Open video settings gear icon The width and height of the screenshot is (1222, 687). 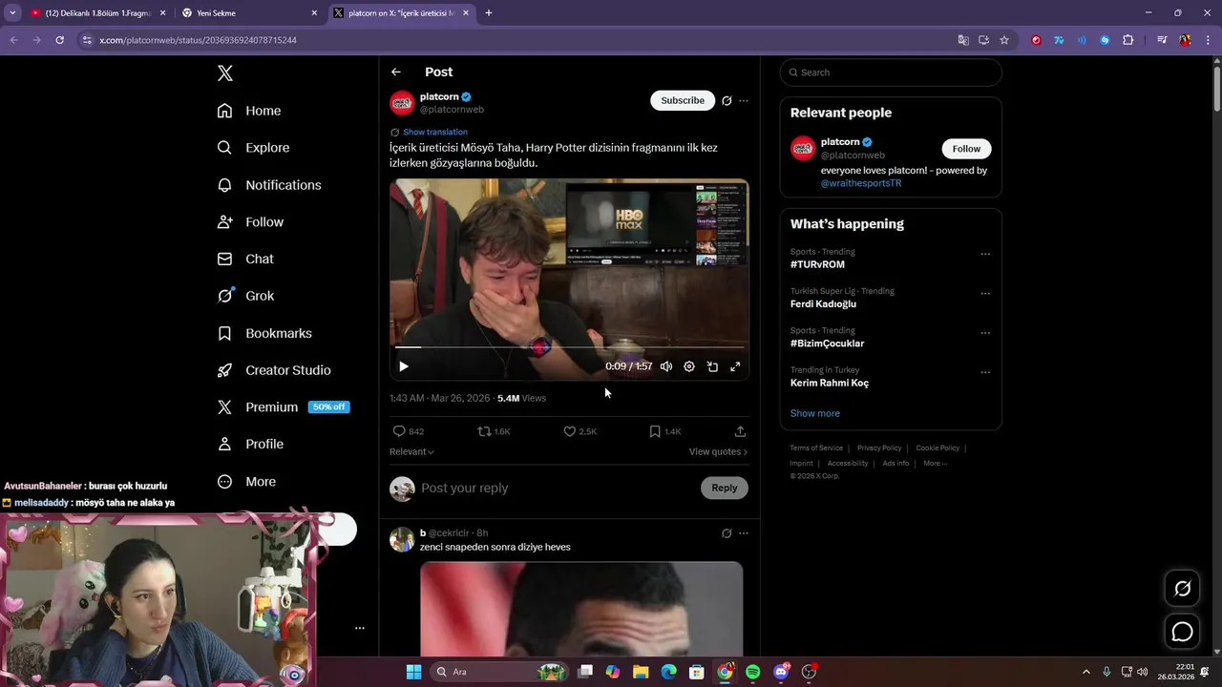[689, 366]
